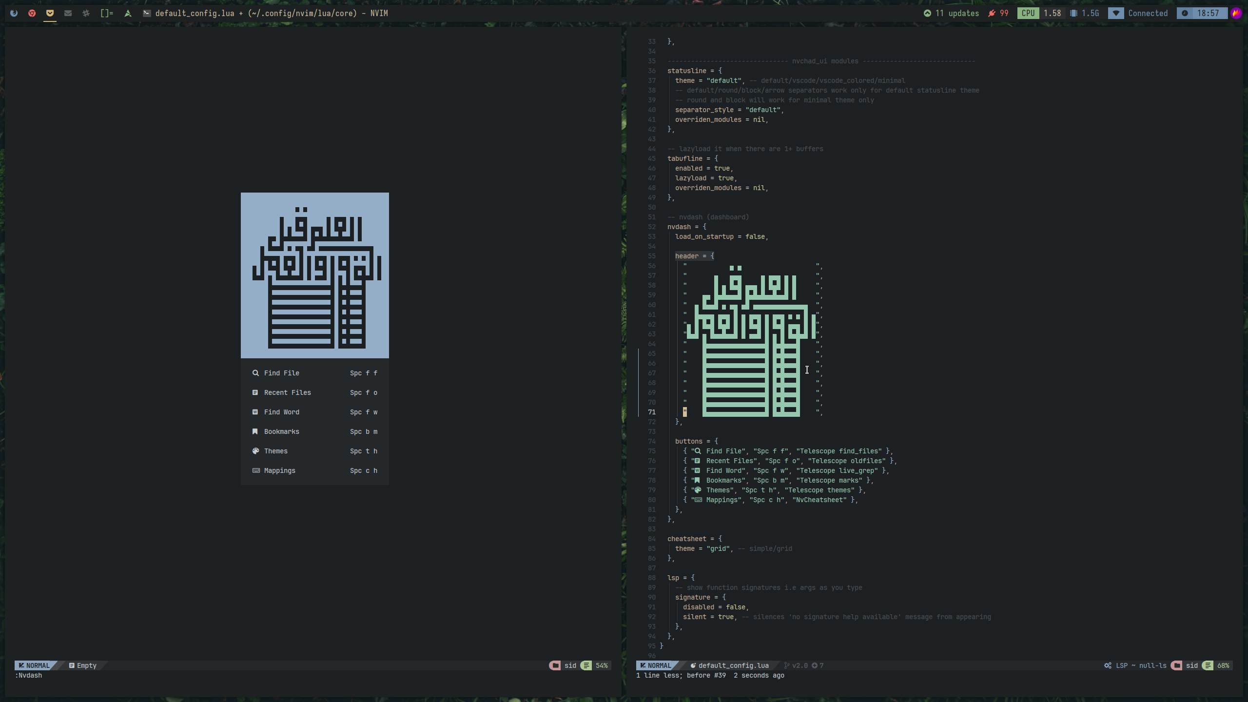The width and height of the screenshot is (1248, 702).
Task: Click the git branch icon showing v2.0
Action: 787,665
